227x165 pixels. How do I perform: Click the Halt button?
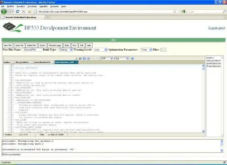[x=82, y=45]
